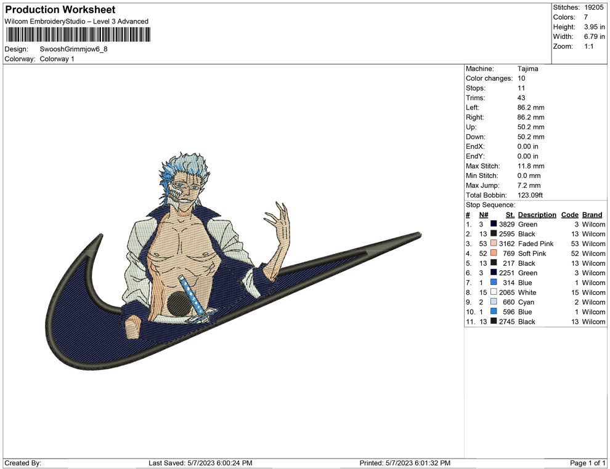Click the Page 1 of 1 indicator
This screenshot has width=610, height=469.
point(587,463)
